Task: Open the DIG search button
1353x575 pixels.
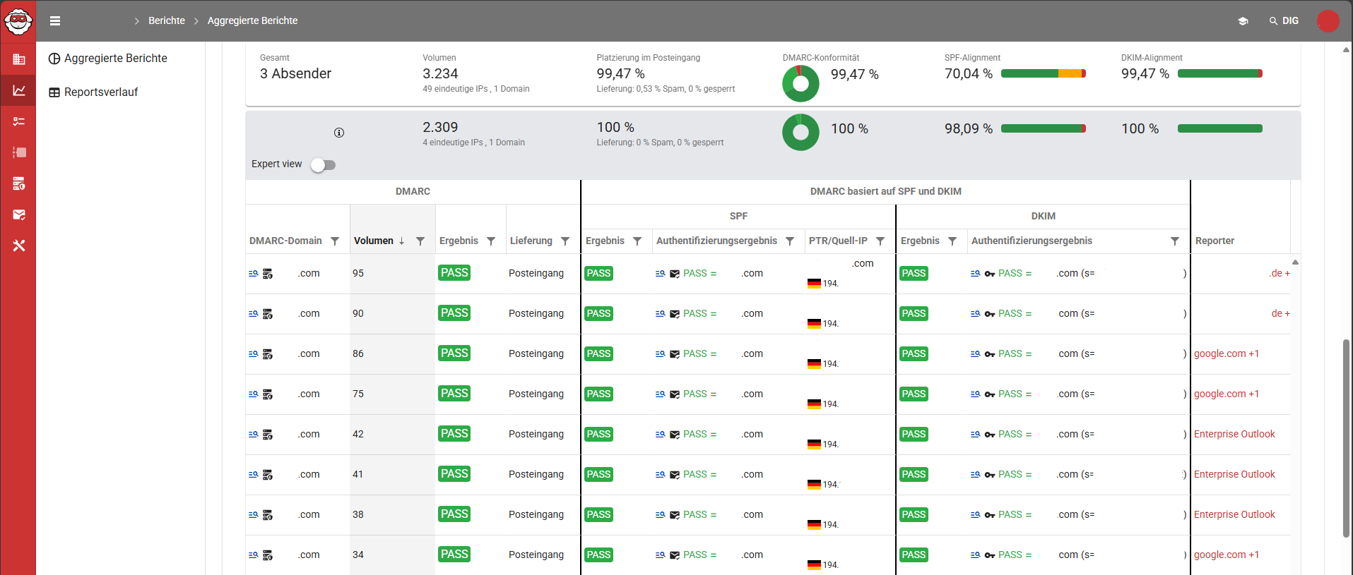Action: click(x=1284, y=20)
